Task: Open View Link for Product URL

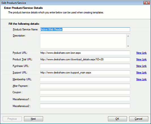Action: point(141,53)
